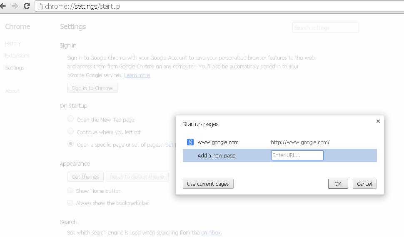The height and width of the screenshot is (237, 404).
Task: Click the Google favicon in the Startup pages row
Action: click(x=190, y=142)
